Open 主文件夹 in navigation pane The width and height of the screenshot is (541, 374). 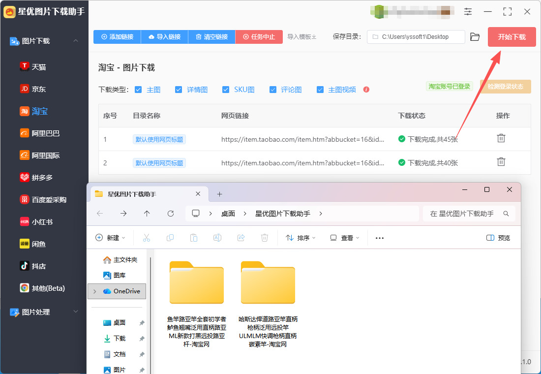tap(120, 260)
